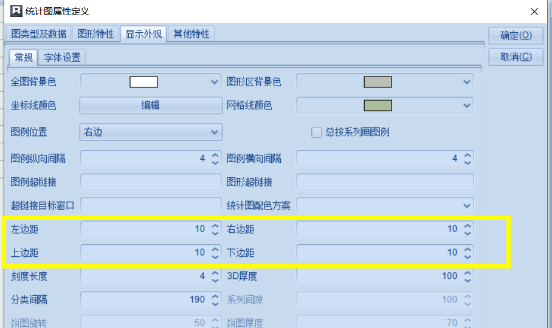Increase the 上边距 value
Viewport: 552px width, 328px height.
[x=215, y=249]
